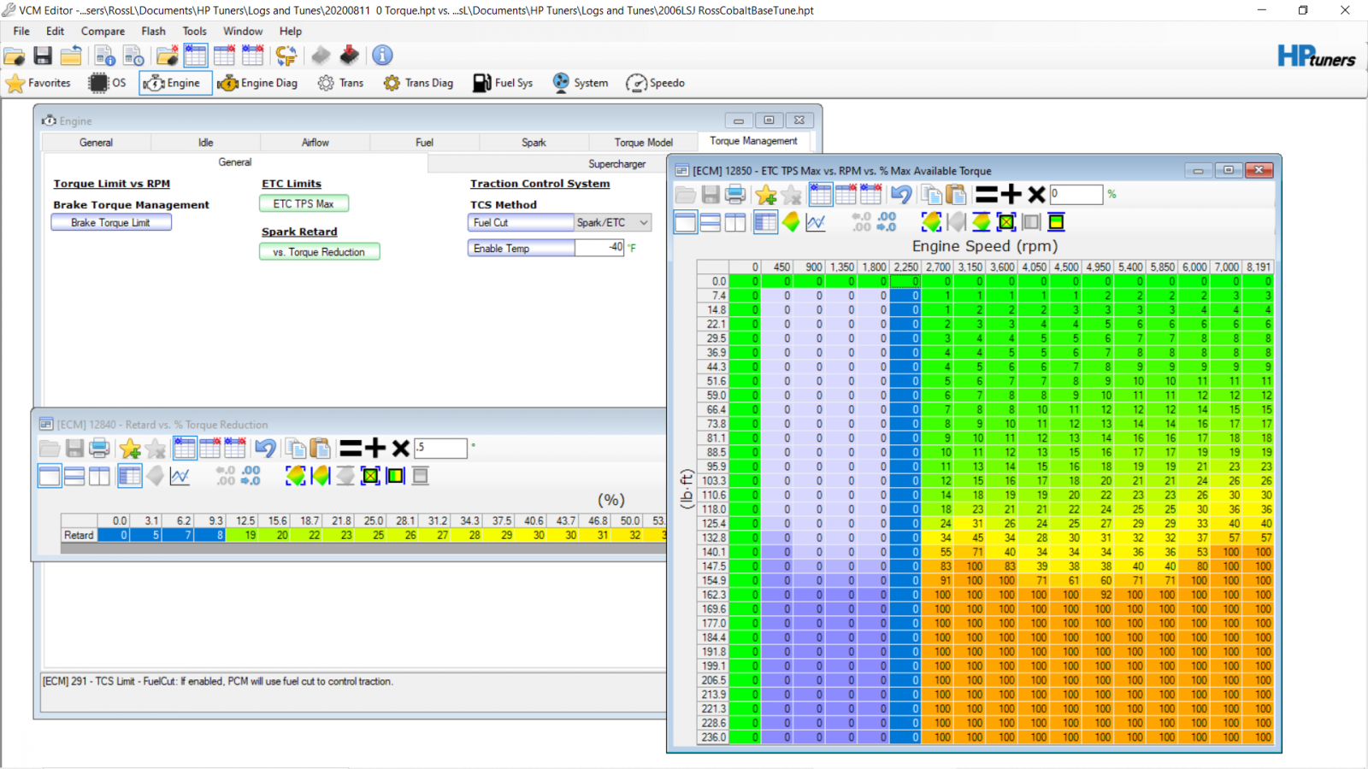Select split vertical layout in Retard window
Image resolution: width=1368 pixels, height=769 pixels.
(x=99, y=476)
